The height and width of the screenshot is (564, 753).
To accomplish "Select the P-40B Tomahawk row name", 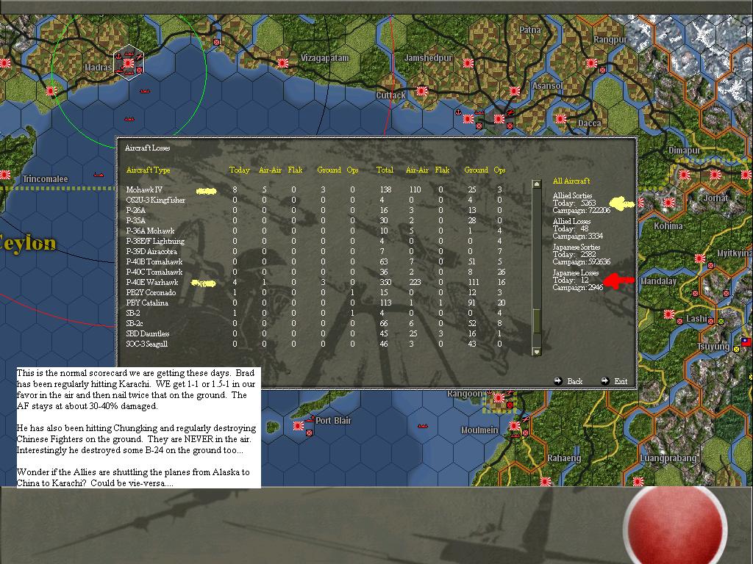I will click(x=154, y=261).
